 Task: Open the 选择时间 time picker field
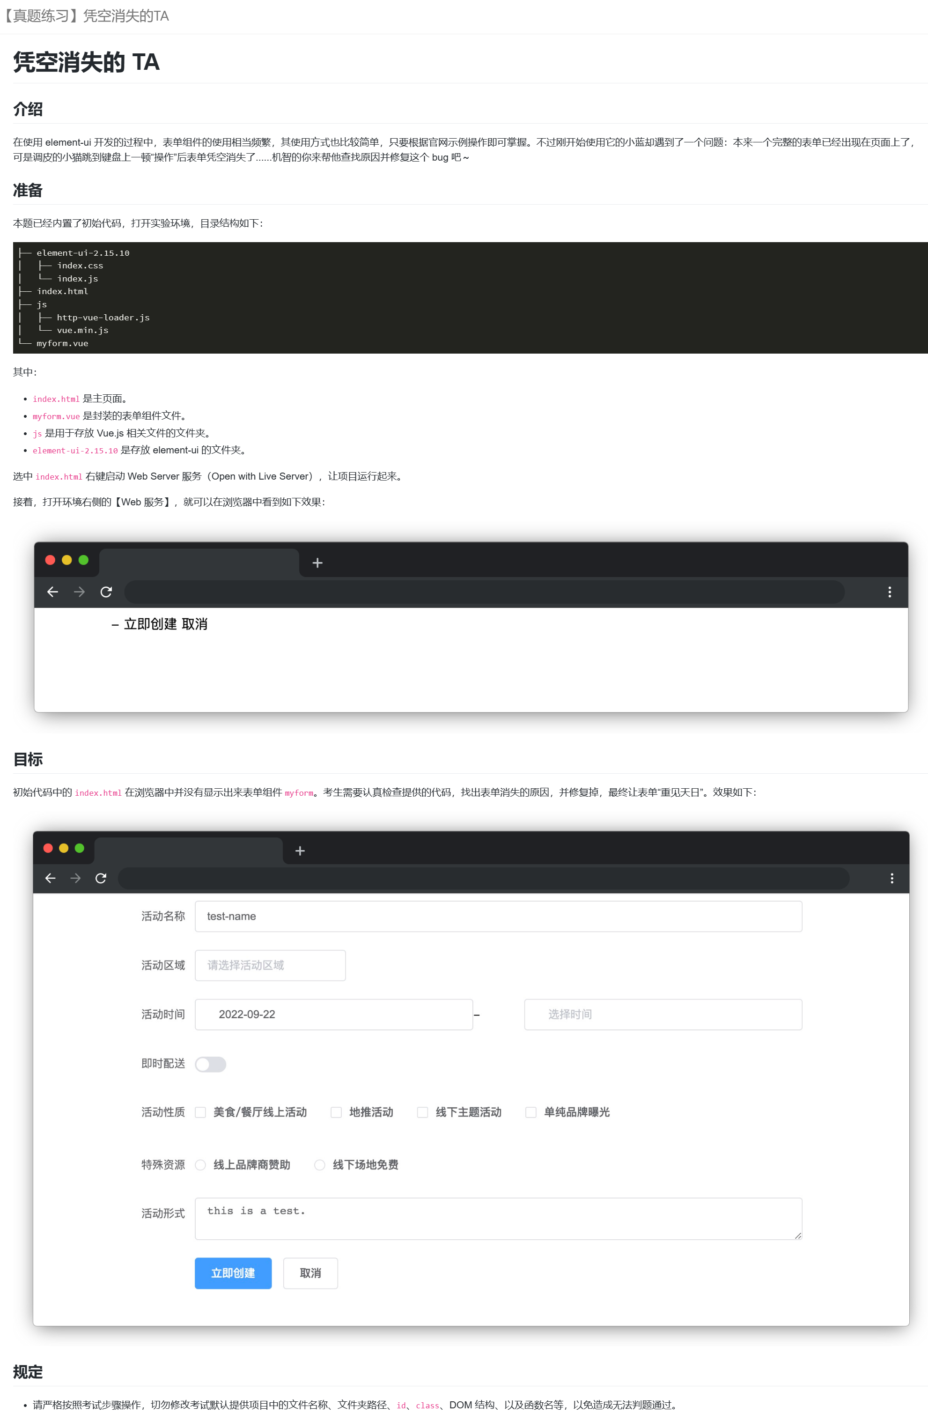[x=663, y=1014]
